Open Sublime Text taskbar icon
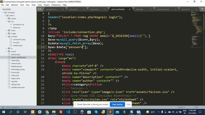 [110, 112]
